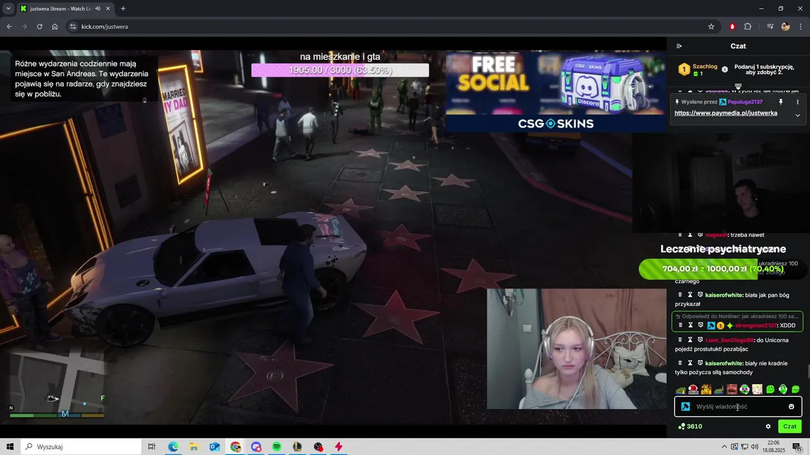Click the 704,00 zł goal progress bar
Image resolution: width=810 pixels, height=455 pixels.
tap(723, 269)
